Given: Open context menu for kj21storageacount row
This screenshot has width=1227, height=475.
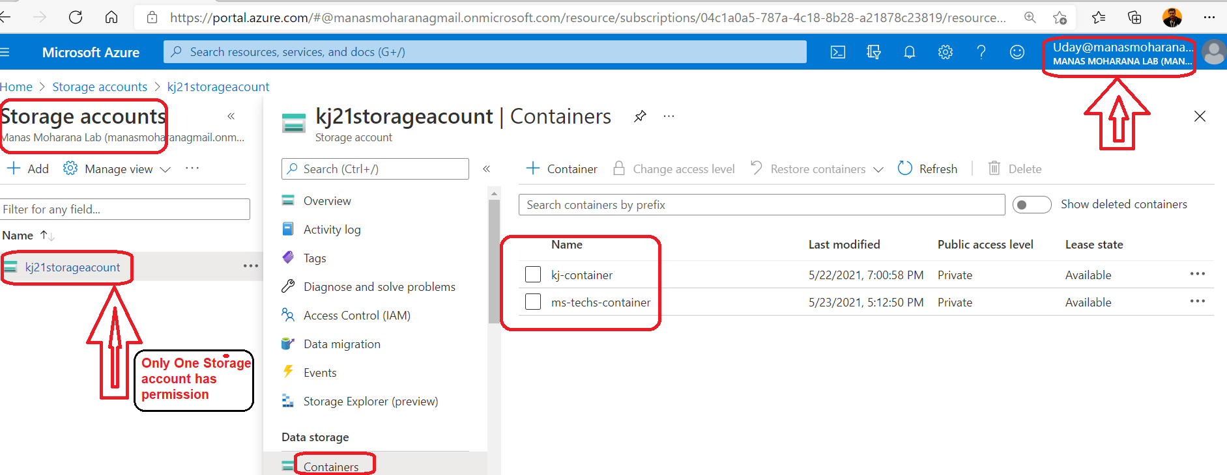Looking at the screenshot, I should pos(251,266).
